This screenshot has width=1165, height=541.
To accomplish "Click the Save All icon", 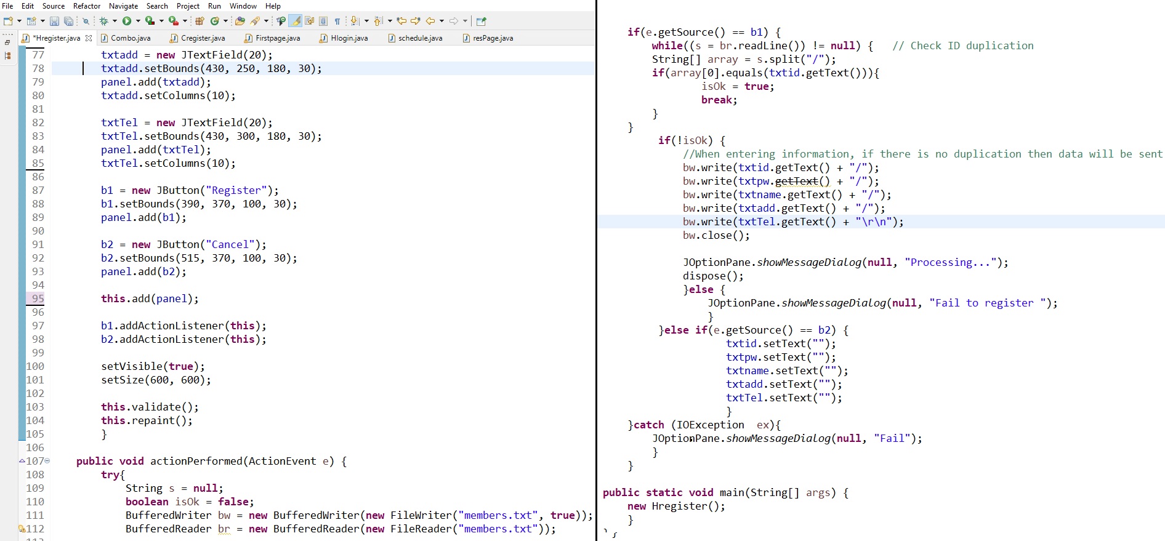I will 68,21.
